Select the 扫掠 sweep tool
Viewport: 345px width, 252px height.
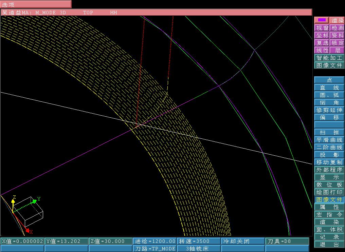click(x=329, y=132)
